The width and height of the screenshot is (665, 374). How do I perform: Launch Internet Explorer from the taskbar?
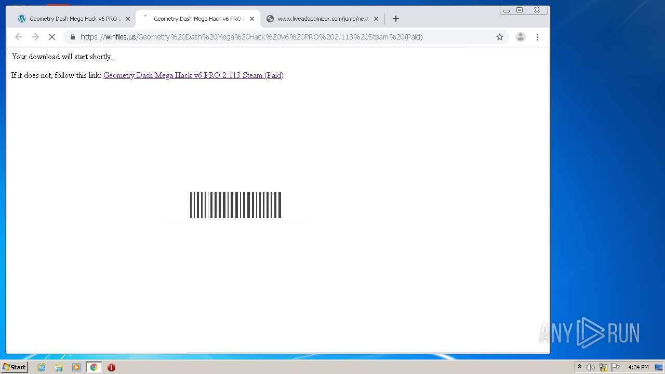(42, 367)
